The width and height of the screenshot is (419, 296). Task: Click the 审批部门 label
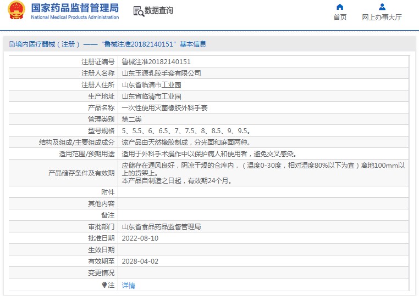click(101, 227)
